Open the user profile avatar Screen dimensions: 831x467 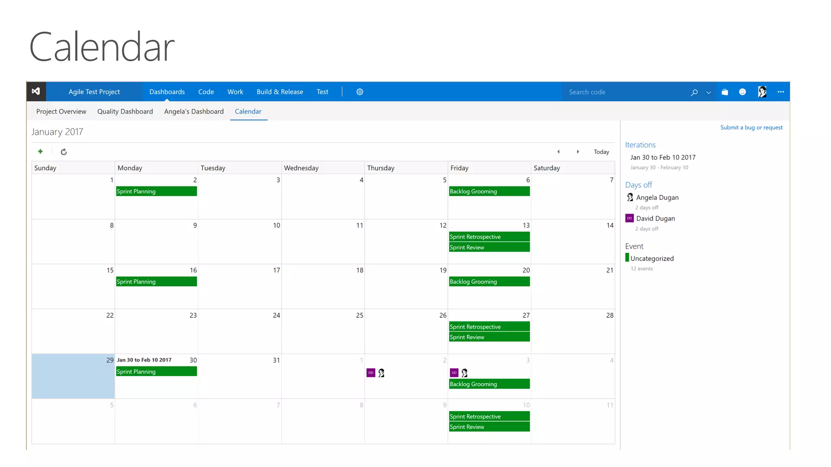(762, 92)
